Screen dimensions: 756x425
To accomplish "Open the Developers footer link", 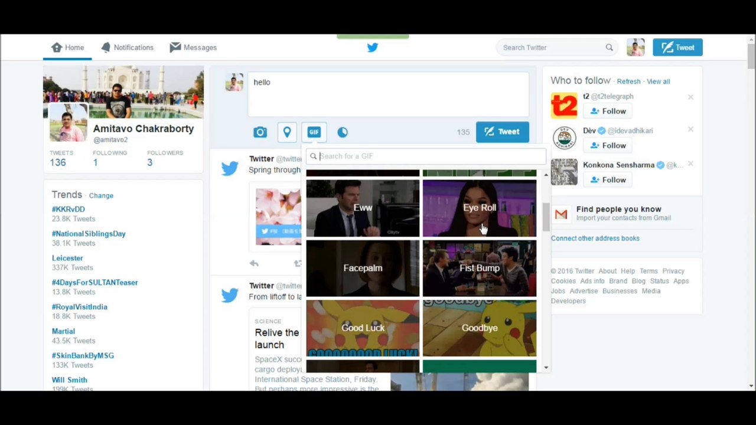I will 568,301.
